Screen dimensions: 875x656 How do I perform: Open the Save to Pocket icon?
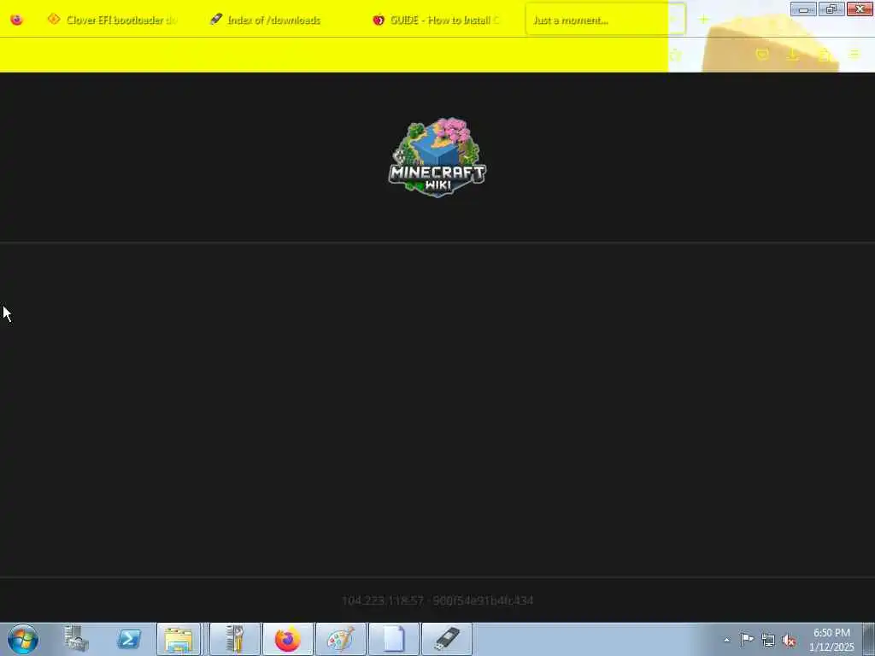pyautogui.click(x=762, y=54)
